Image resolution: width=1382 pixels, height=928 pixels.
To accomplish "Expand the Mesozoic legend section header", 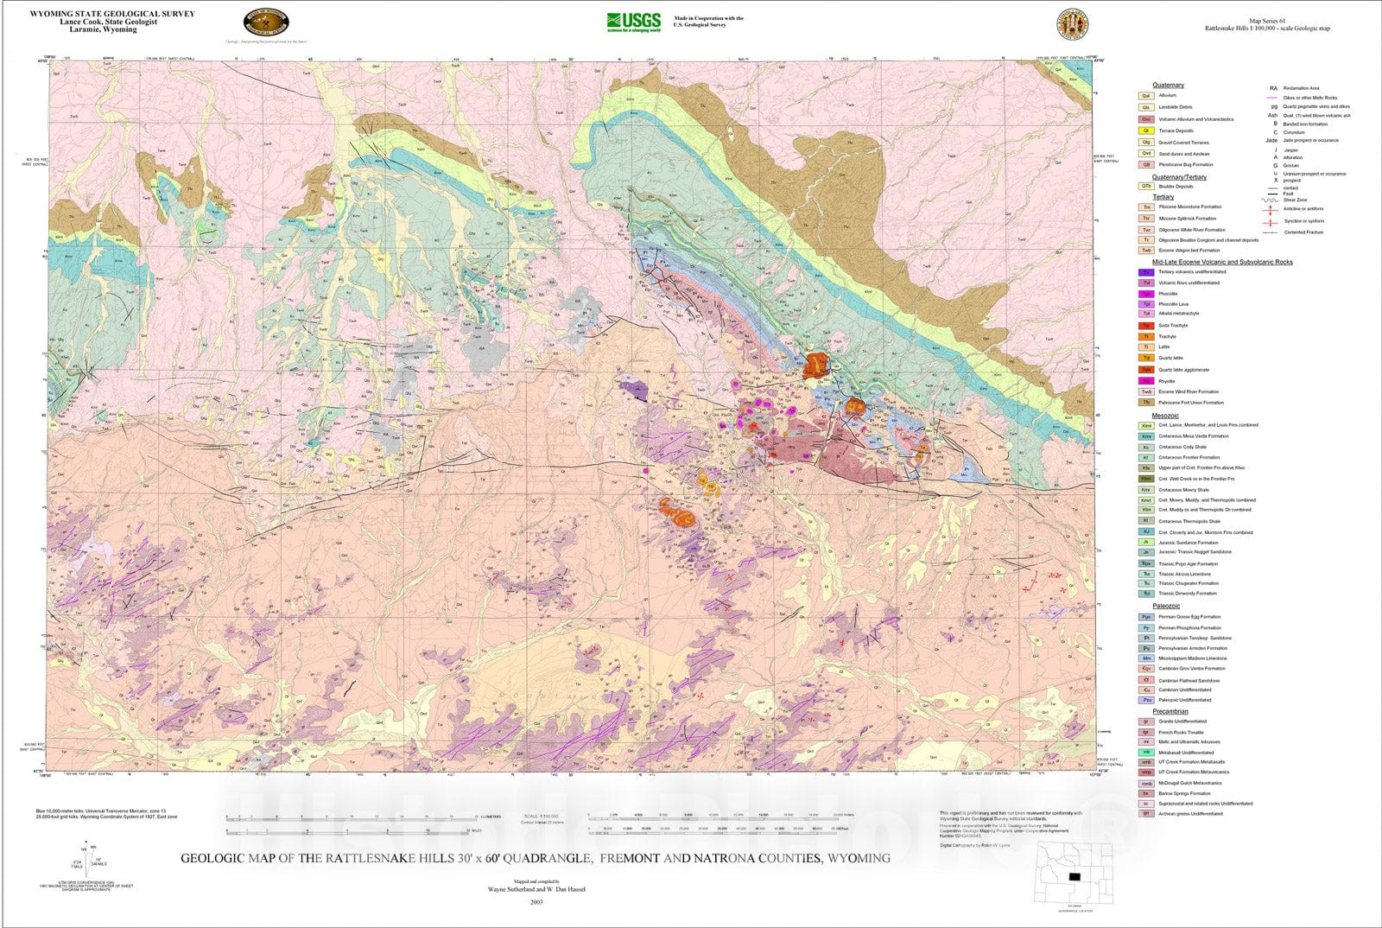I will (1166, 416).
